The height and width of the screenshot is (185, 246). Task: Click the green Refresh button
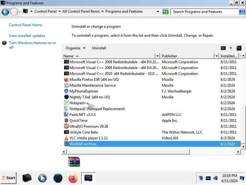pyautogui.click(x=165, y=12)
